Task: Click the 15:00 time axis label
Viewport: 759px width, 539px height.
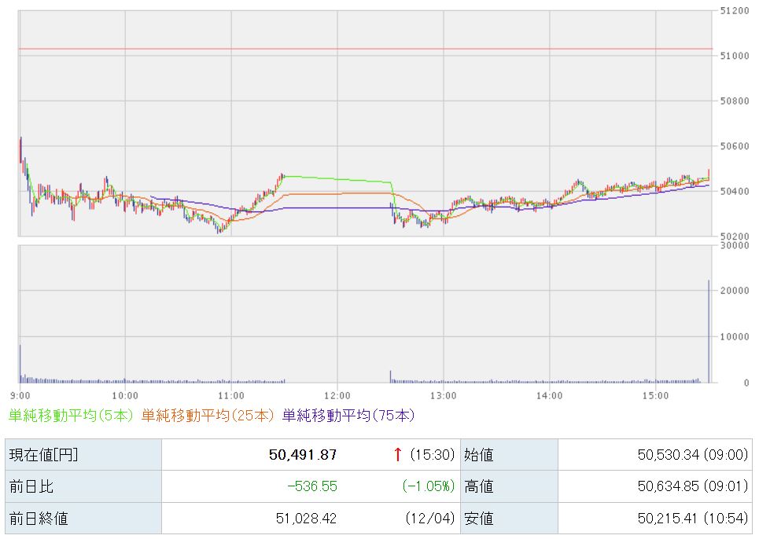Action: (x=655, y=395)
